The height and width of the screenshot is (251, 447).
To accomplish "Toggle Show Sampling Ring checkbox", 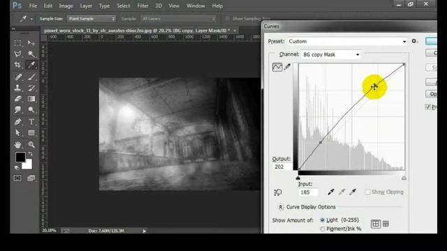I will tap(227, 19).
